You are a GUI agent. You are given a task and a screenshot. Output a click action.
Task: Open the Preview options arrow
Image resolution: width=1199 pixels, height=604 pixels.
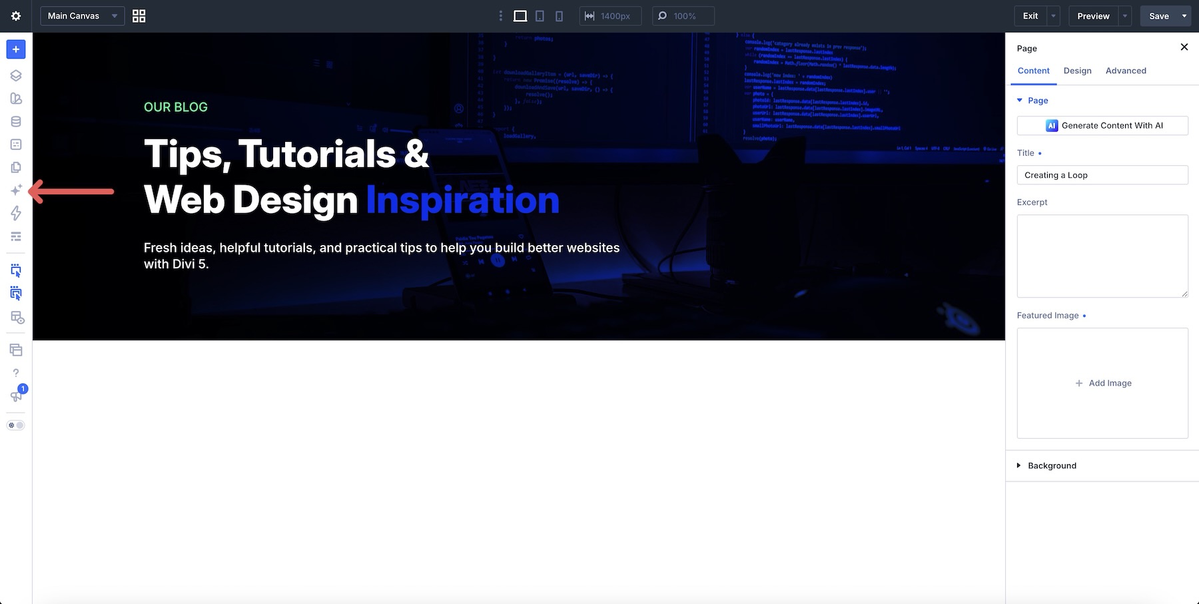click(x=1125, y=16)
